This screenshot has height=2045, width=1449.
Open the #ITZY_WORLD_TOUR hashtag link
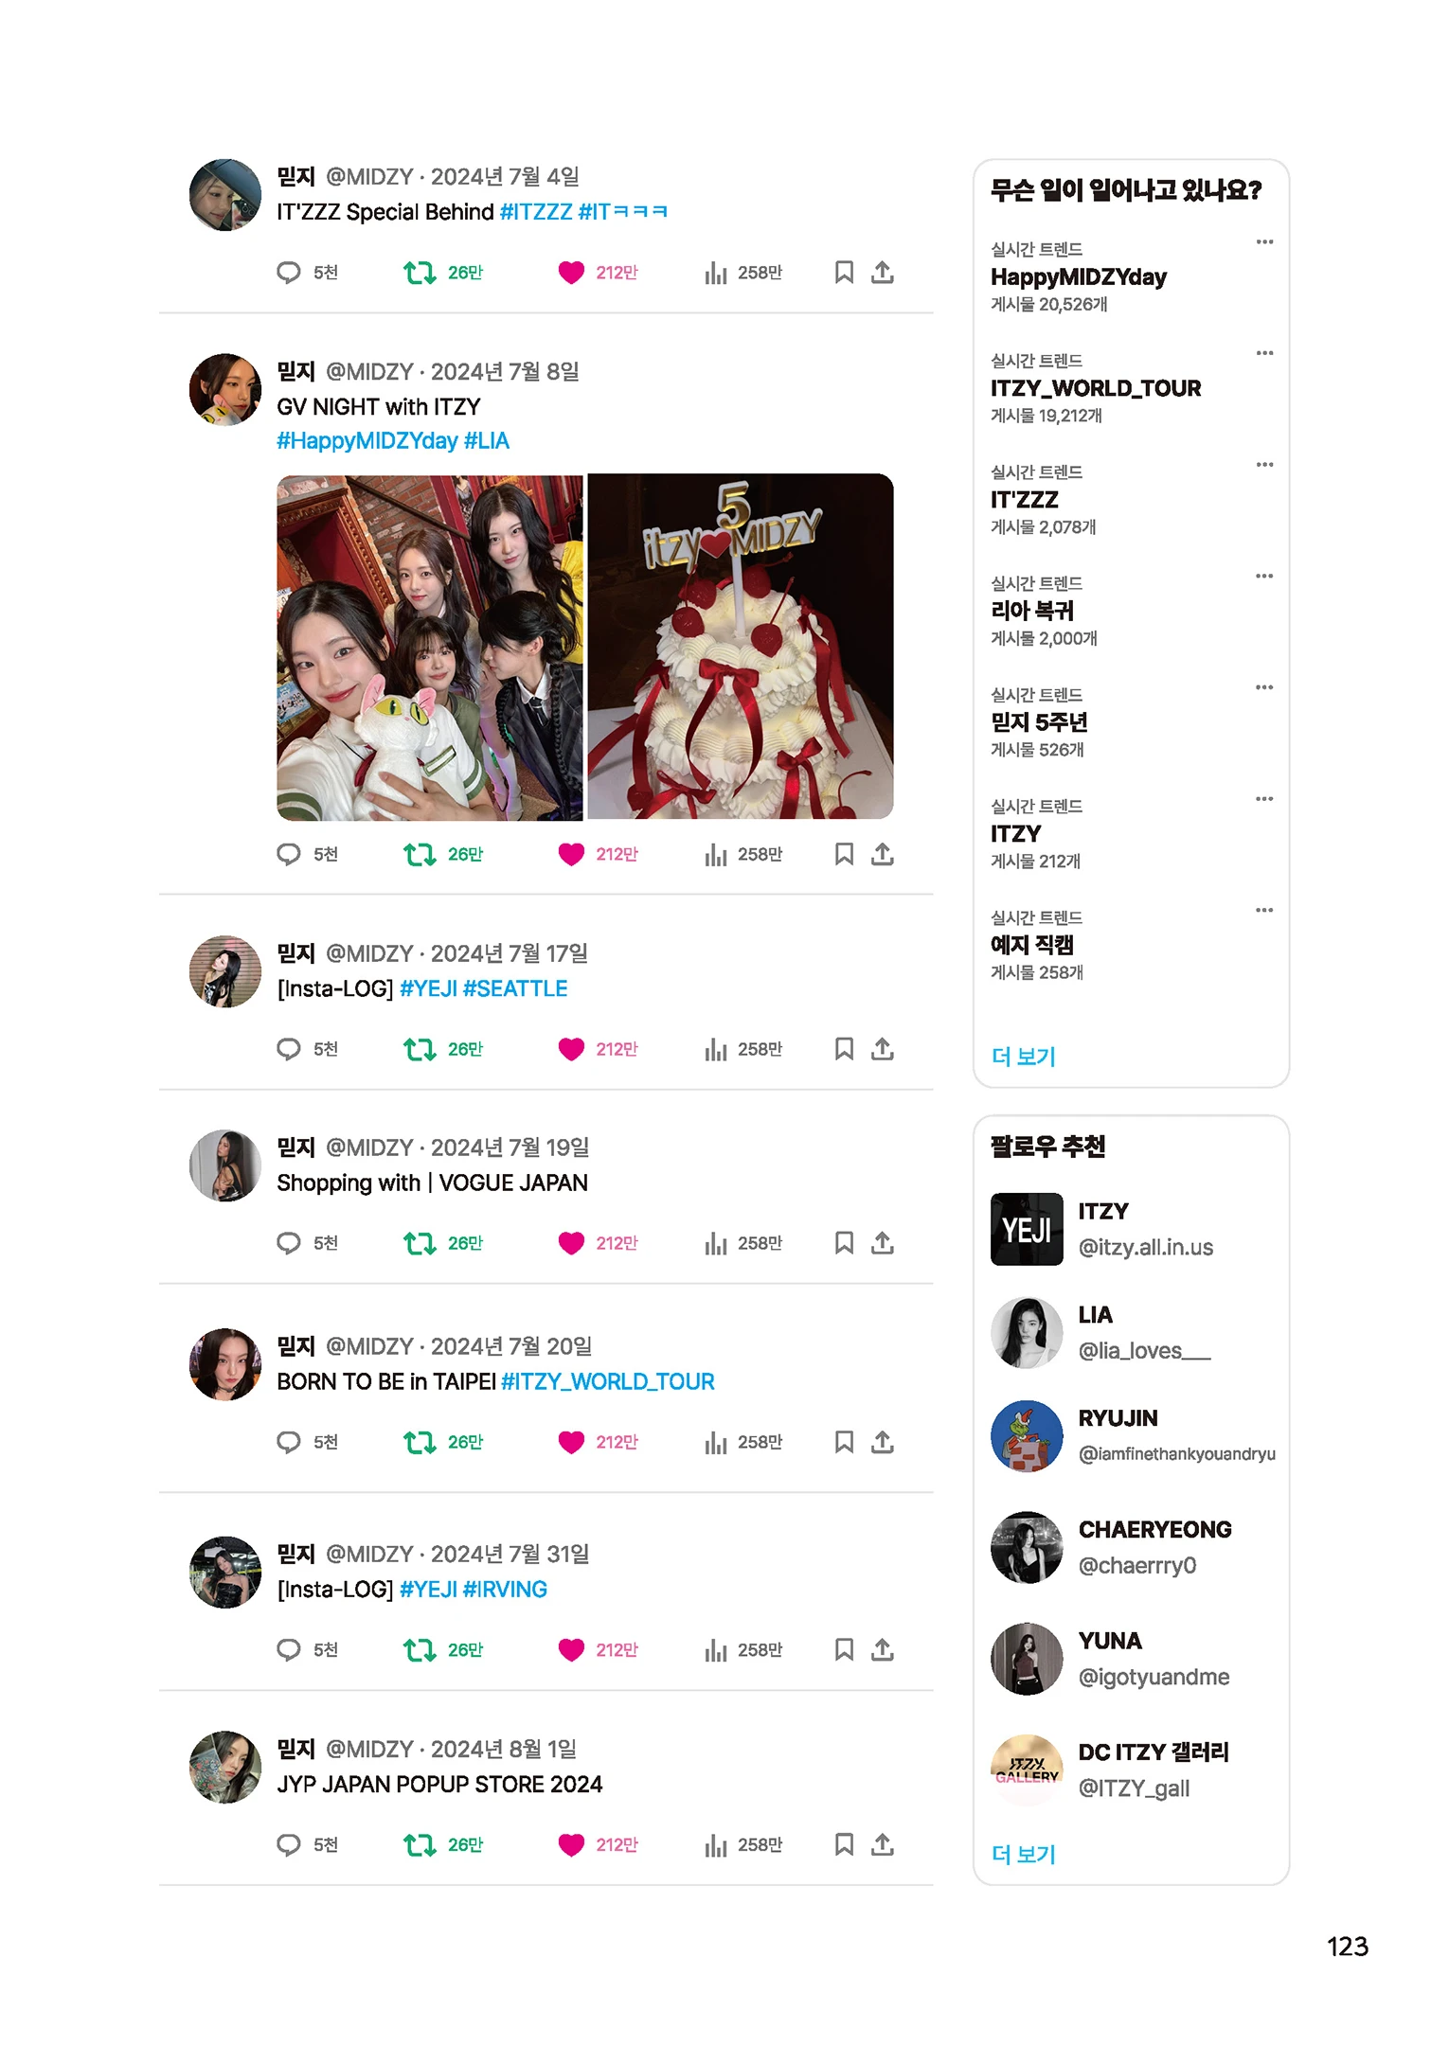608,1381
